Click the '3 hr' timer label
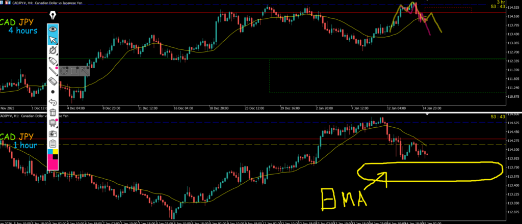This screenshot has height=224, width=522. click(x=501, y=2)
